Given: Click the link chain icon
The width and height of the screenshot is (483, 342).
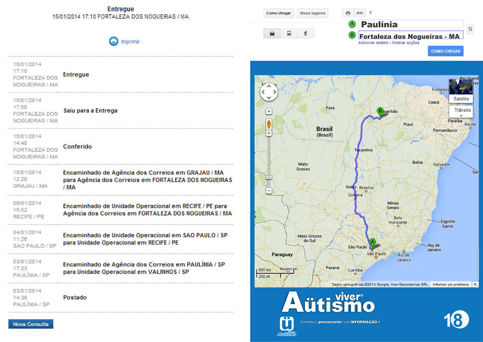Looking at the screenshot, I should click(x=359, y=13).
